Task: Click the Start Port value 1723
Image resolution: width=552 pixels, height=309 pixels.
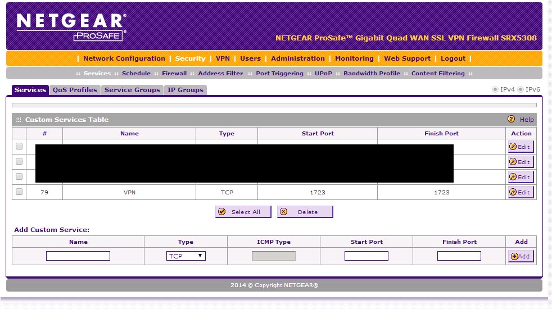Action: pos(318,193)
